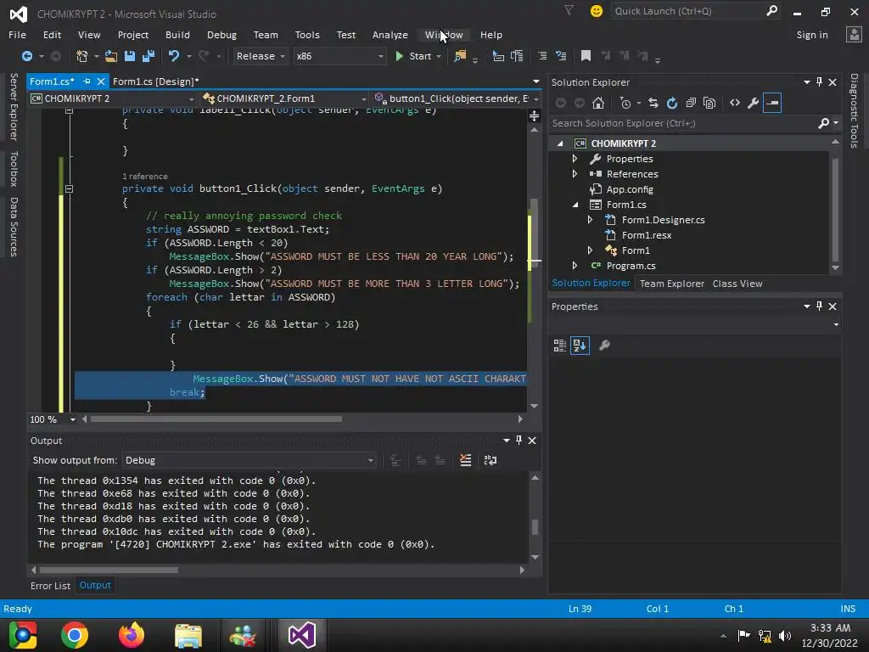Collapse the CHOMIKRYPT 2 project node
Image resolution: width=869 pixels, height=652 pixels.
point(560,143)
